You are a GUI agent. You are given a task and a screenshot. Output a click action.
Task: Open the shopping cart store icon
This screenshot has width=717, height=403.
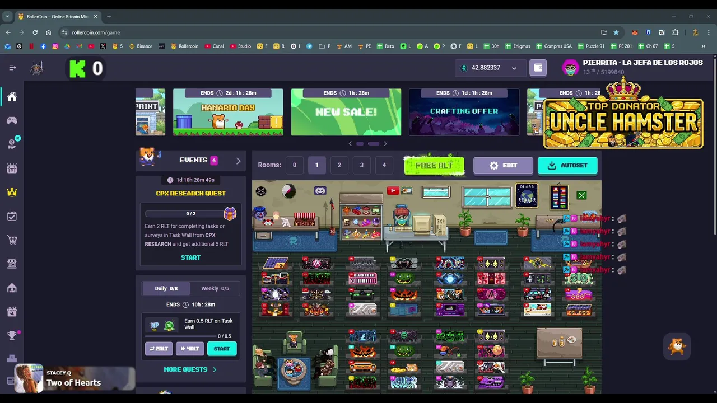(x=12, y=240)
